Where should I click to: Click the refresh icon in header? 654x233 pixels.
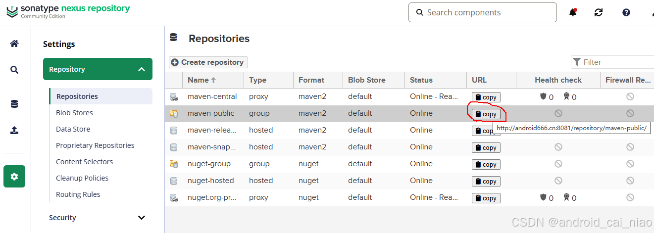599,12
